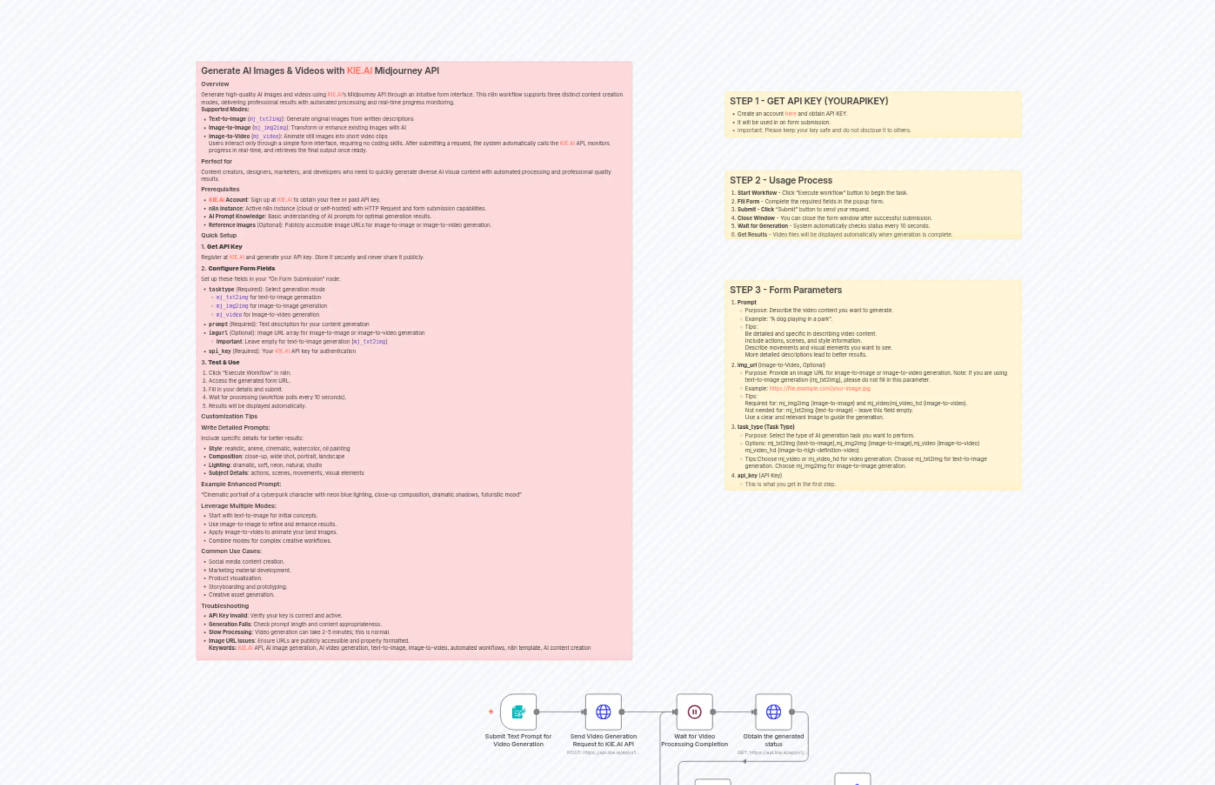
Task: Click the globe icon on Obtain the generated status node
Action: [773, 712]
